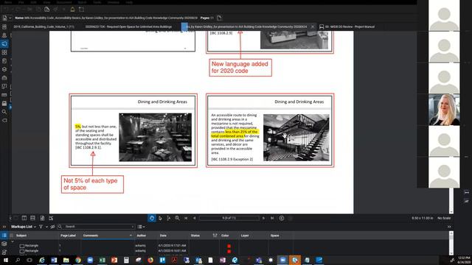
Task: Click the highlighted Tool Chest sidebar icon
Action: [x=4, y=44]
